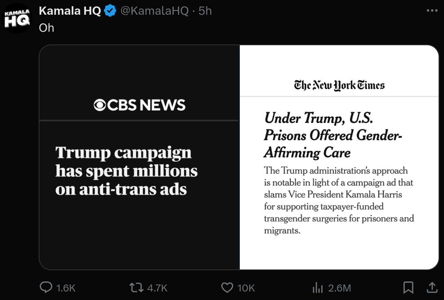Open the Kamala HQ profile avatar
The image size is (444, 300).
coord(17,17)
